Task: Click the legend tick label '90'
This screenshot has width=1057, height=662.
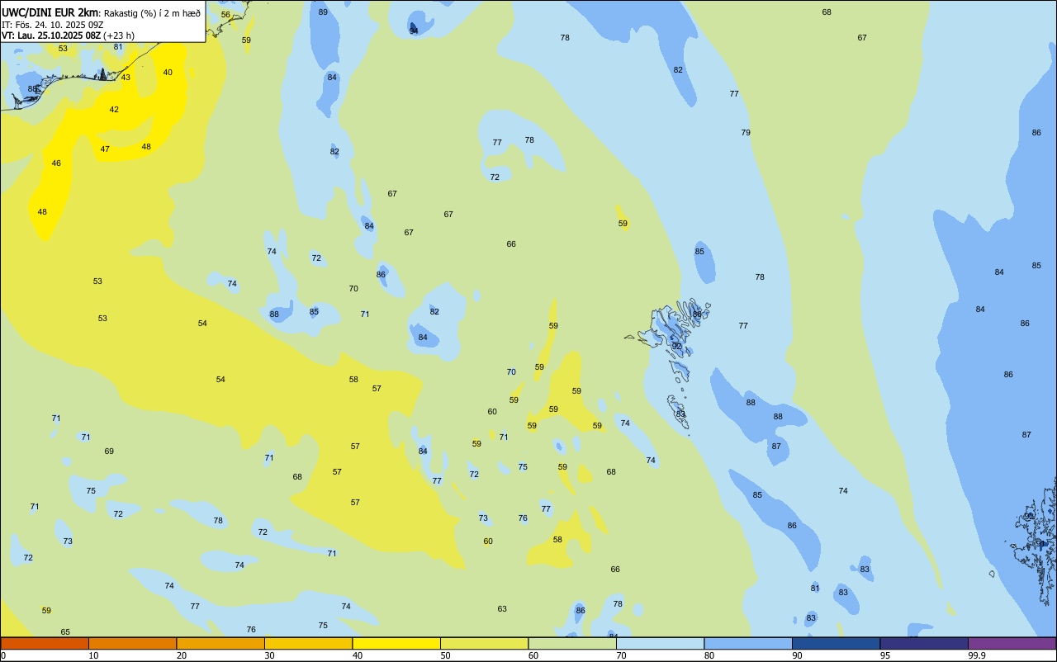Action: [x=798, y=655]
